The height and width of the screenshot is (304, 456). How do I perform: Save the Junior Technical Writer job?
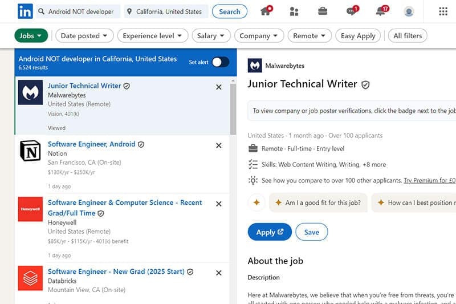311,232
